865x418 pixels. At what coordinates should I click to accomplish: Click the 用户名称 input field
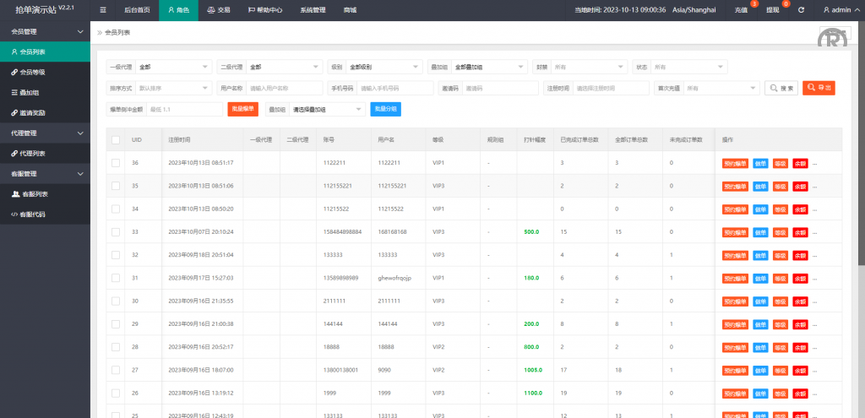coord(282,88)
